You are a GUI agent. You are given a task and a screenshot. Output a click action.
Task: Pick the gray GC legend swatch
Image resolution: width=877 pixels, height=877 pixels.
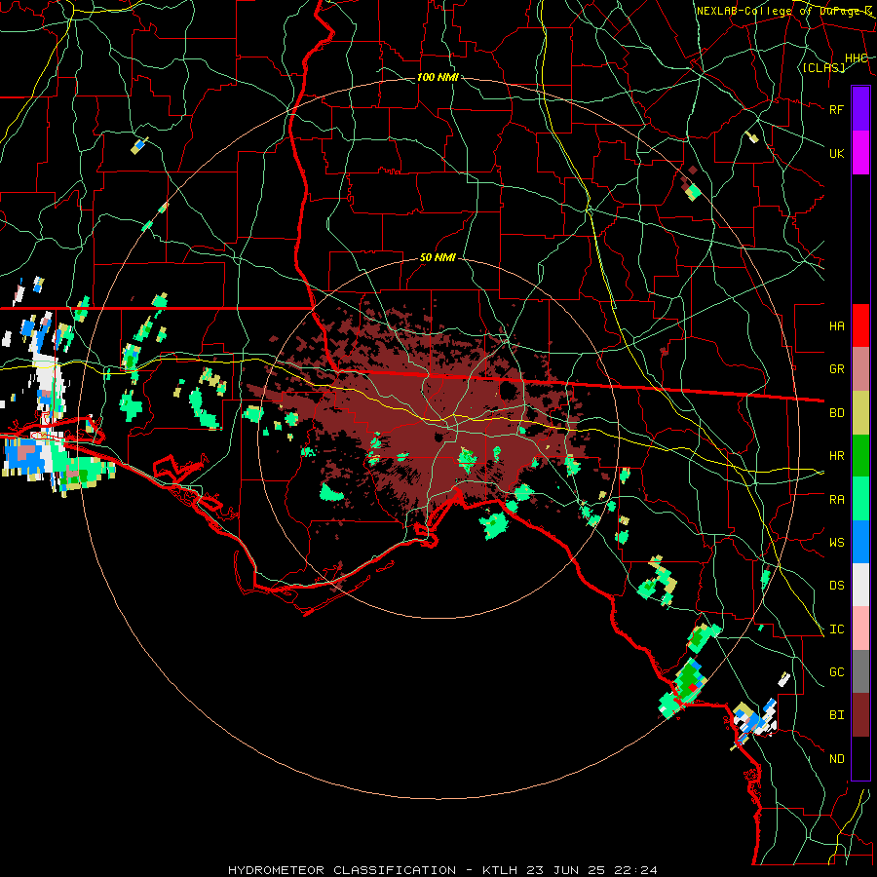[860, 671]
